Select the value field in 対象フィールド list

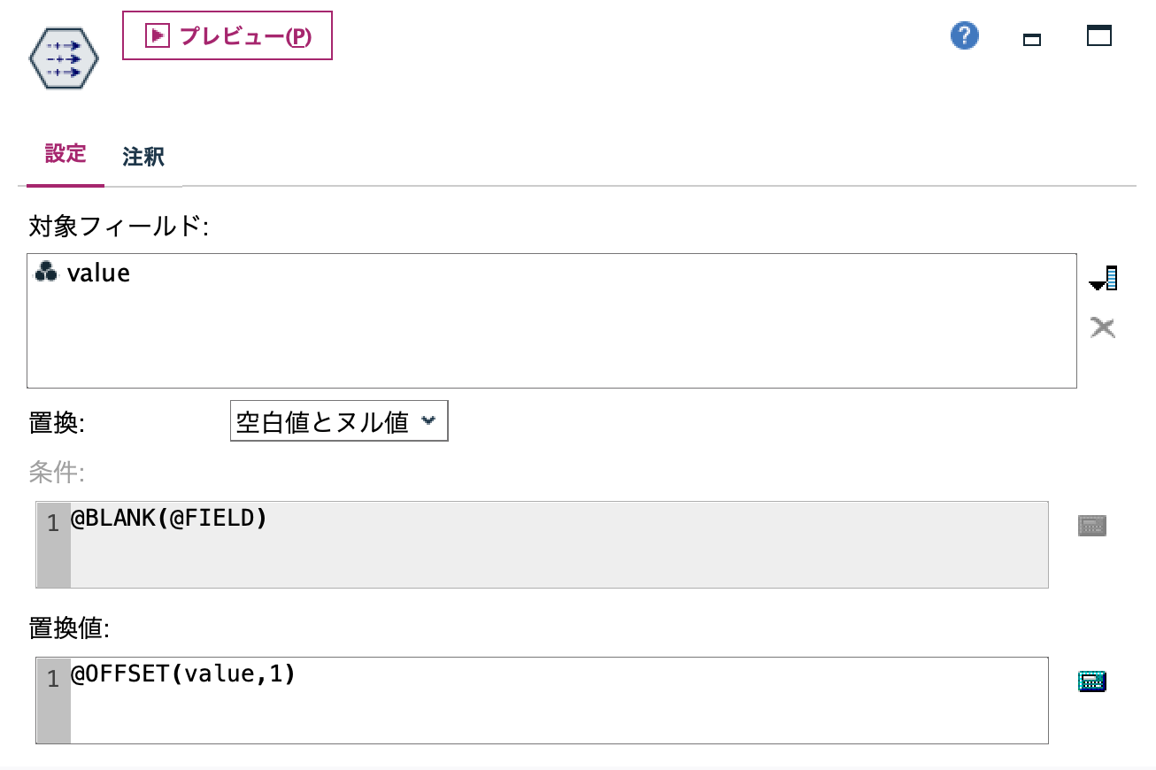point(97,273)
